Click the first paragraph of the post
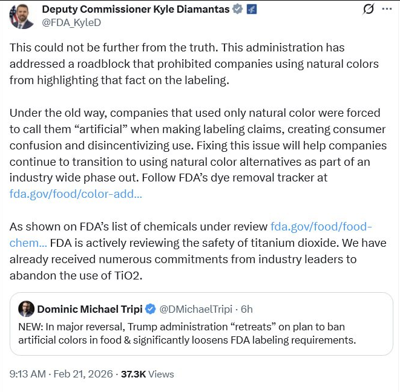 pyautogui.click(x=194, y=64)
